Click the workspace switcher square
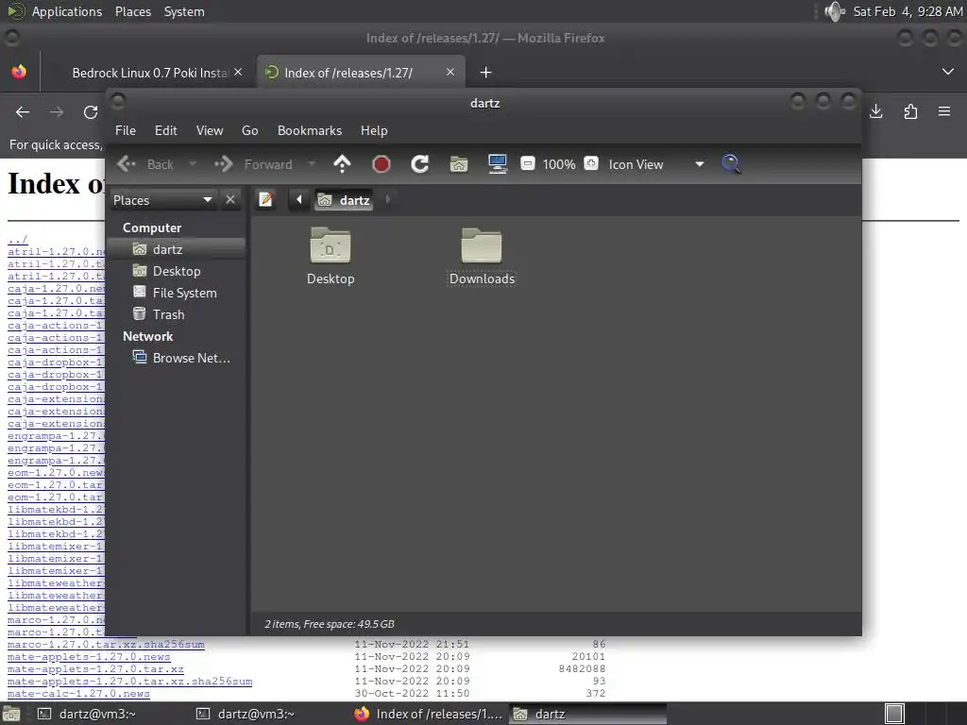967x725 pixels. pyautogui.click(x=894, y=714)
